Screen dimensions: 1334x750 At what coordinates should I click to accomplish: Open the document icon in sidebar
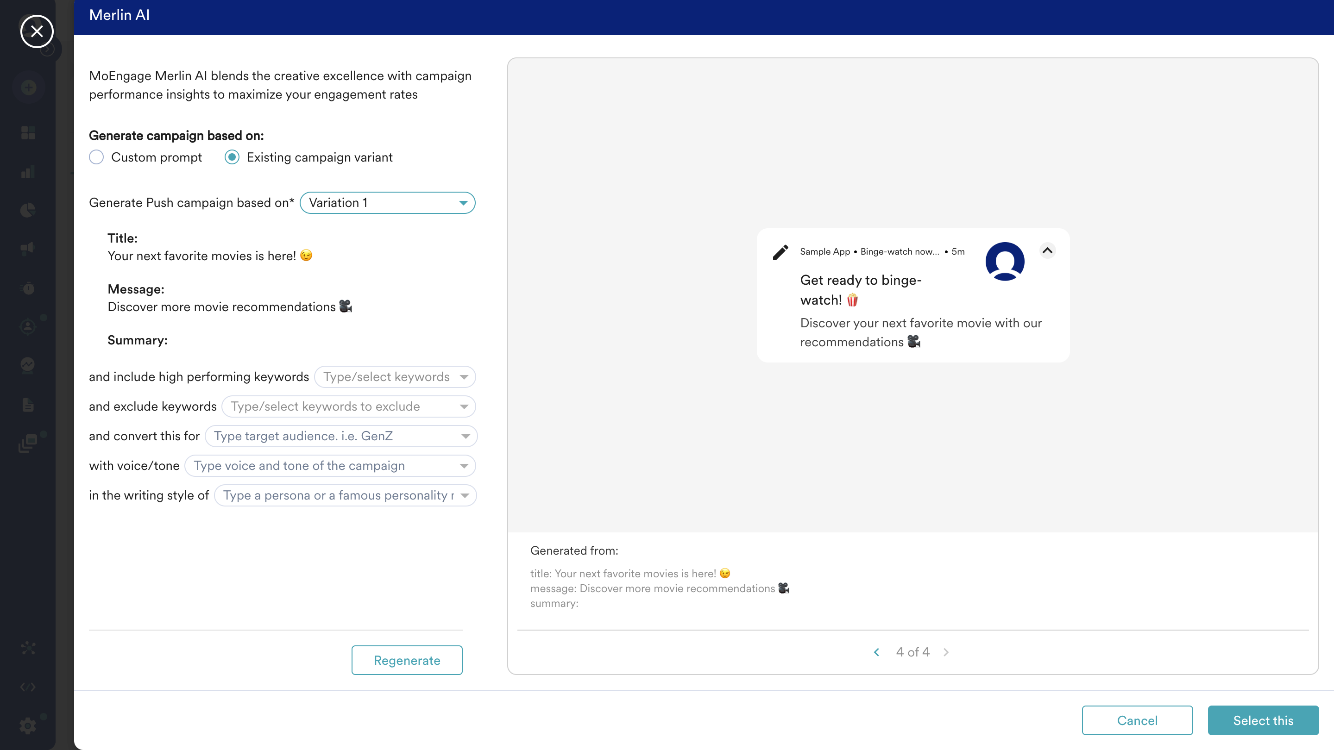point(28,405)
